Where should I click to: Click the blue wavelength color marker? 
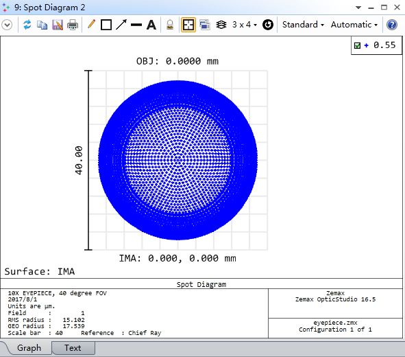[x=366, y=45]
